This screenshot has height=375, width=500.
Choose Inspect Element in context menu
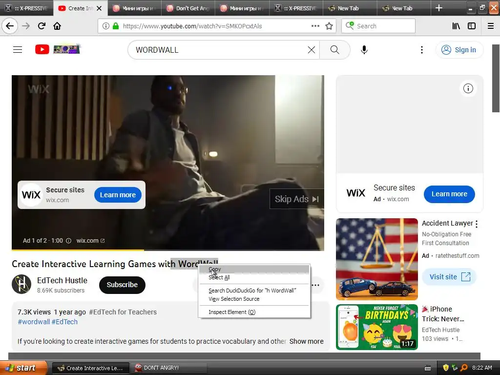tap(254, 312)
